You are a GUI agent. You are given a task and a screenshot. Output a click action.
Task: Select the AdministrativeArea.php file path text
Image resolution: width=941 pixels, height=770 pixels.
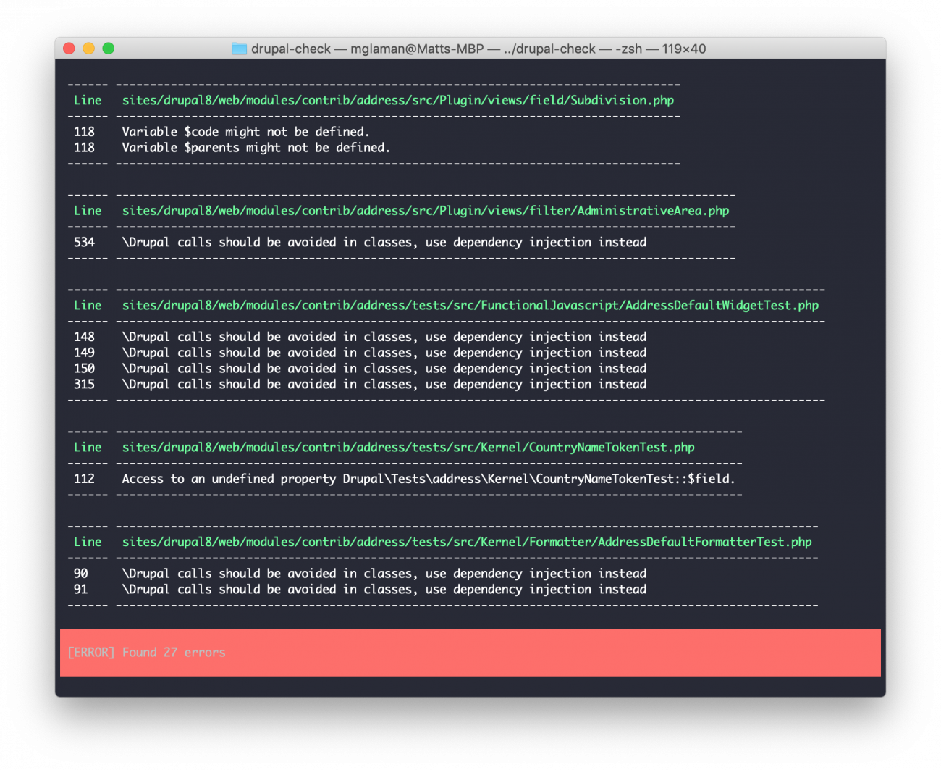[425, 210]
